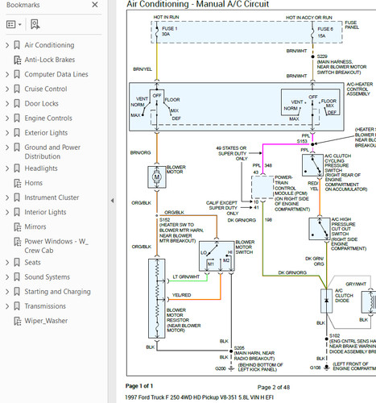This screenshot has height=403, width=376.
Task: Click the Door Locks bookmark icon
Action: click(17, 104)
